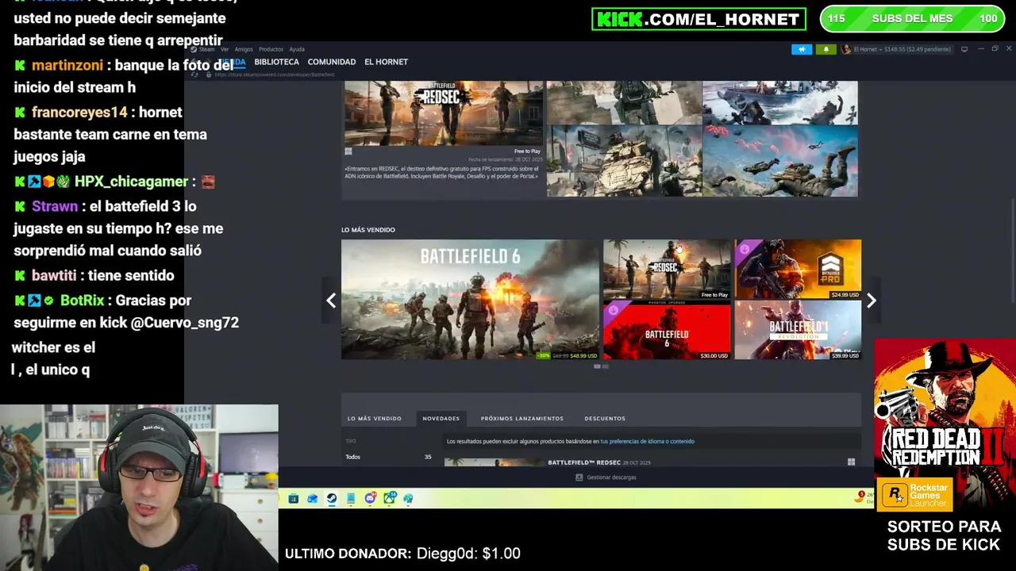Open Microsoft Store from the taskbar

(294, 499)
